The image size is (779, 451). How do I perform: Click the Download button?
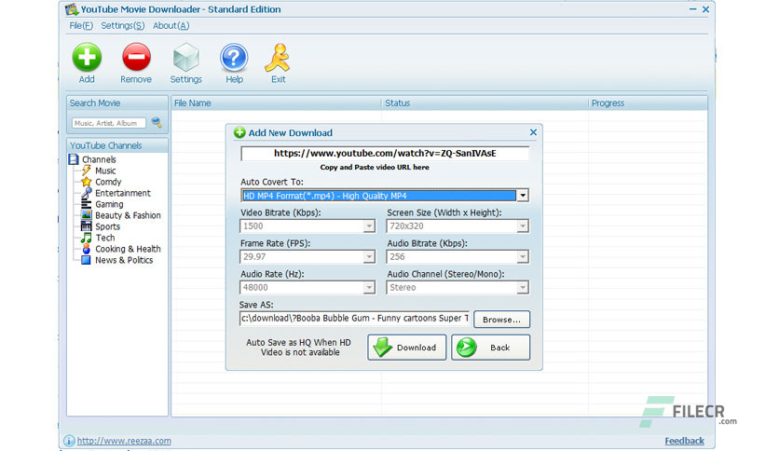tap(407, 348)
